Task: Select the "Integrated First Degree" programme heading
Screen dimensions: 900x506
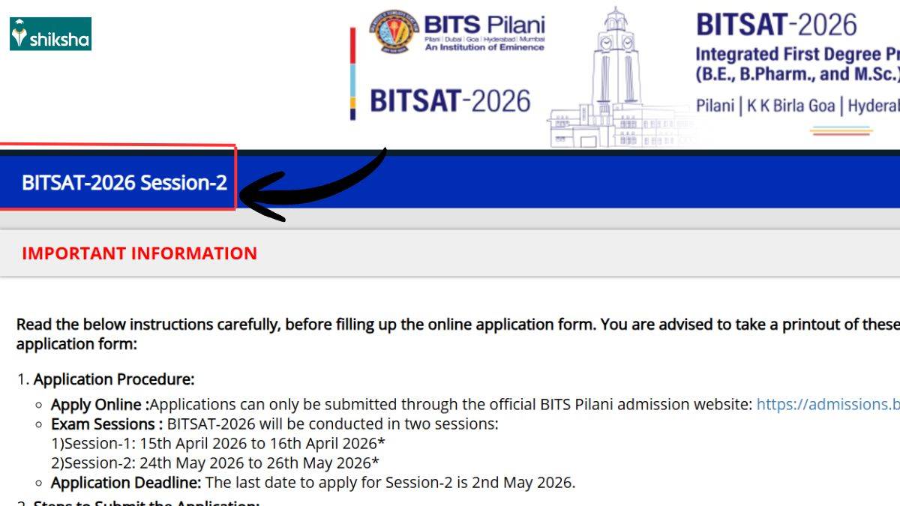Action: (796, 54)
